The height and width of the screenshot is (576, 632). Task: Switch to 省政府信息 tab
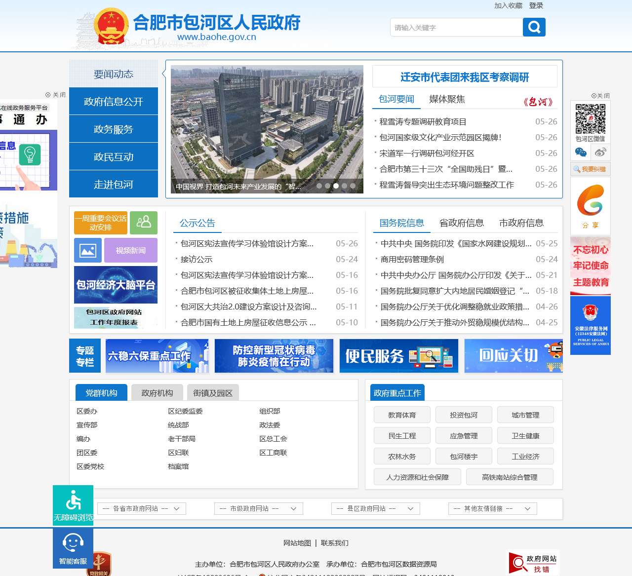(x=462, y=223)
